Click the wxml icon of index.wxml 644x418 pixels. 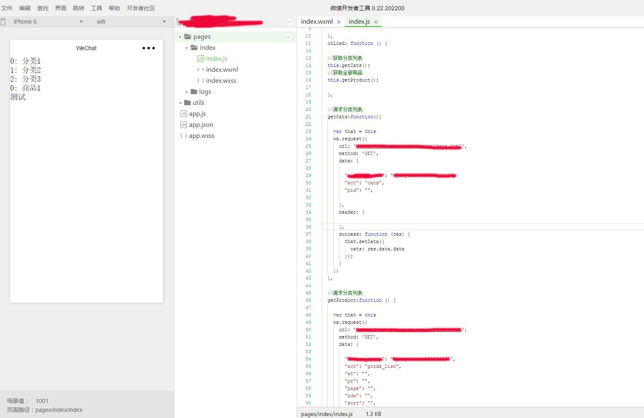coord(200,70)
